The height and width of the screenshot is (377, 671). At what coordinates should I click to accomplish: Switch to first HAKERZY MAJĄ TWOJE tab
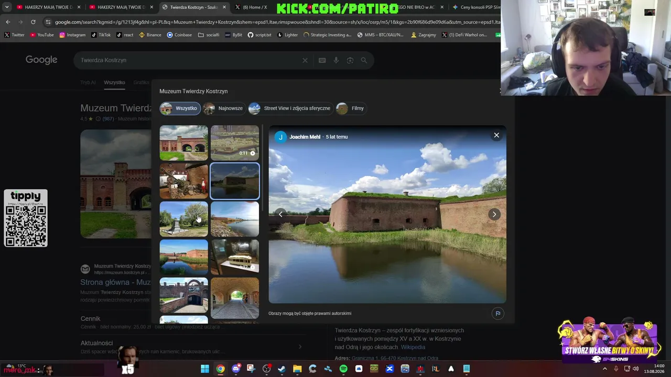(x=49, y=7)
